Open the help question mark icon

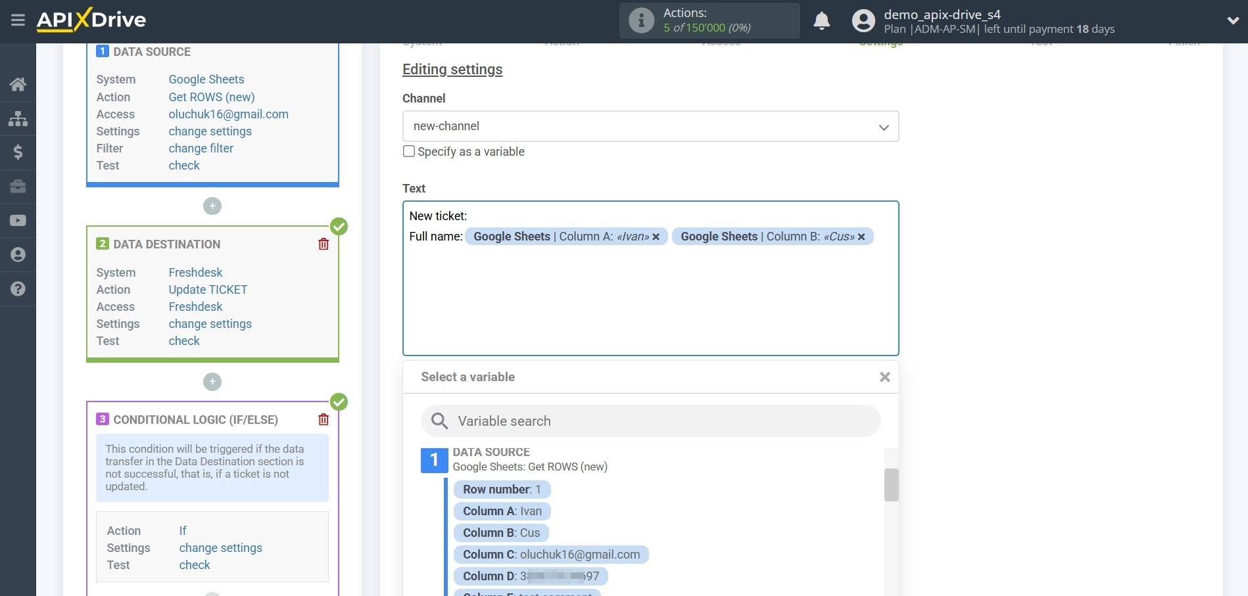click(18, 289)
